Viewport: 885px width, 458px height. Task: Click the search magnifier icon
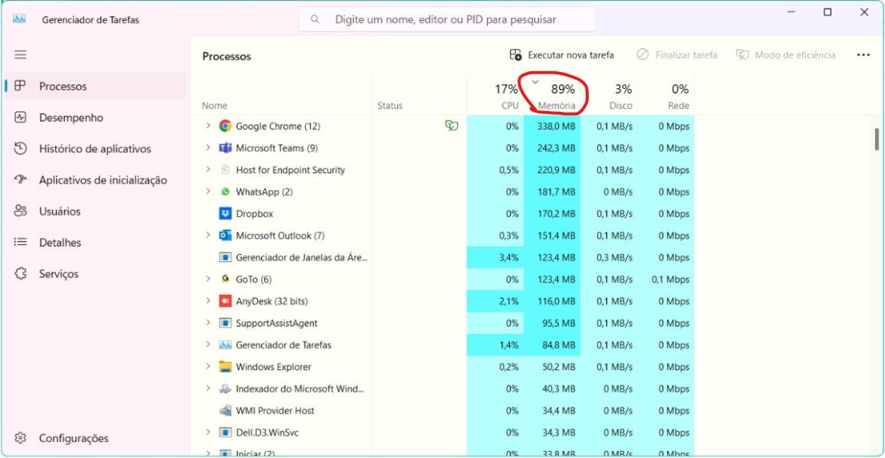(x=316, y=20)
